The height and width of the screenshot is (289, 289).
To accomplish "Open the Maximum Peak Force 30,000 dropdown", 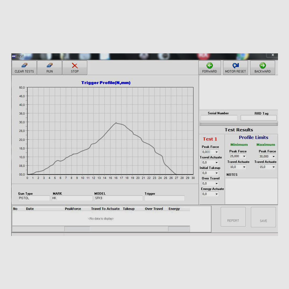I will 273,157.
